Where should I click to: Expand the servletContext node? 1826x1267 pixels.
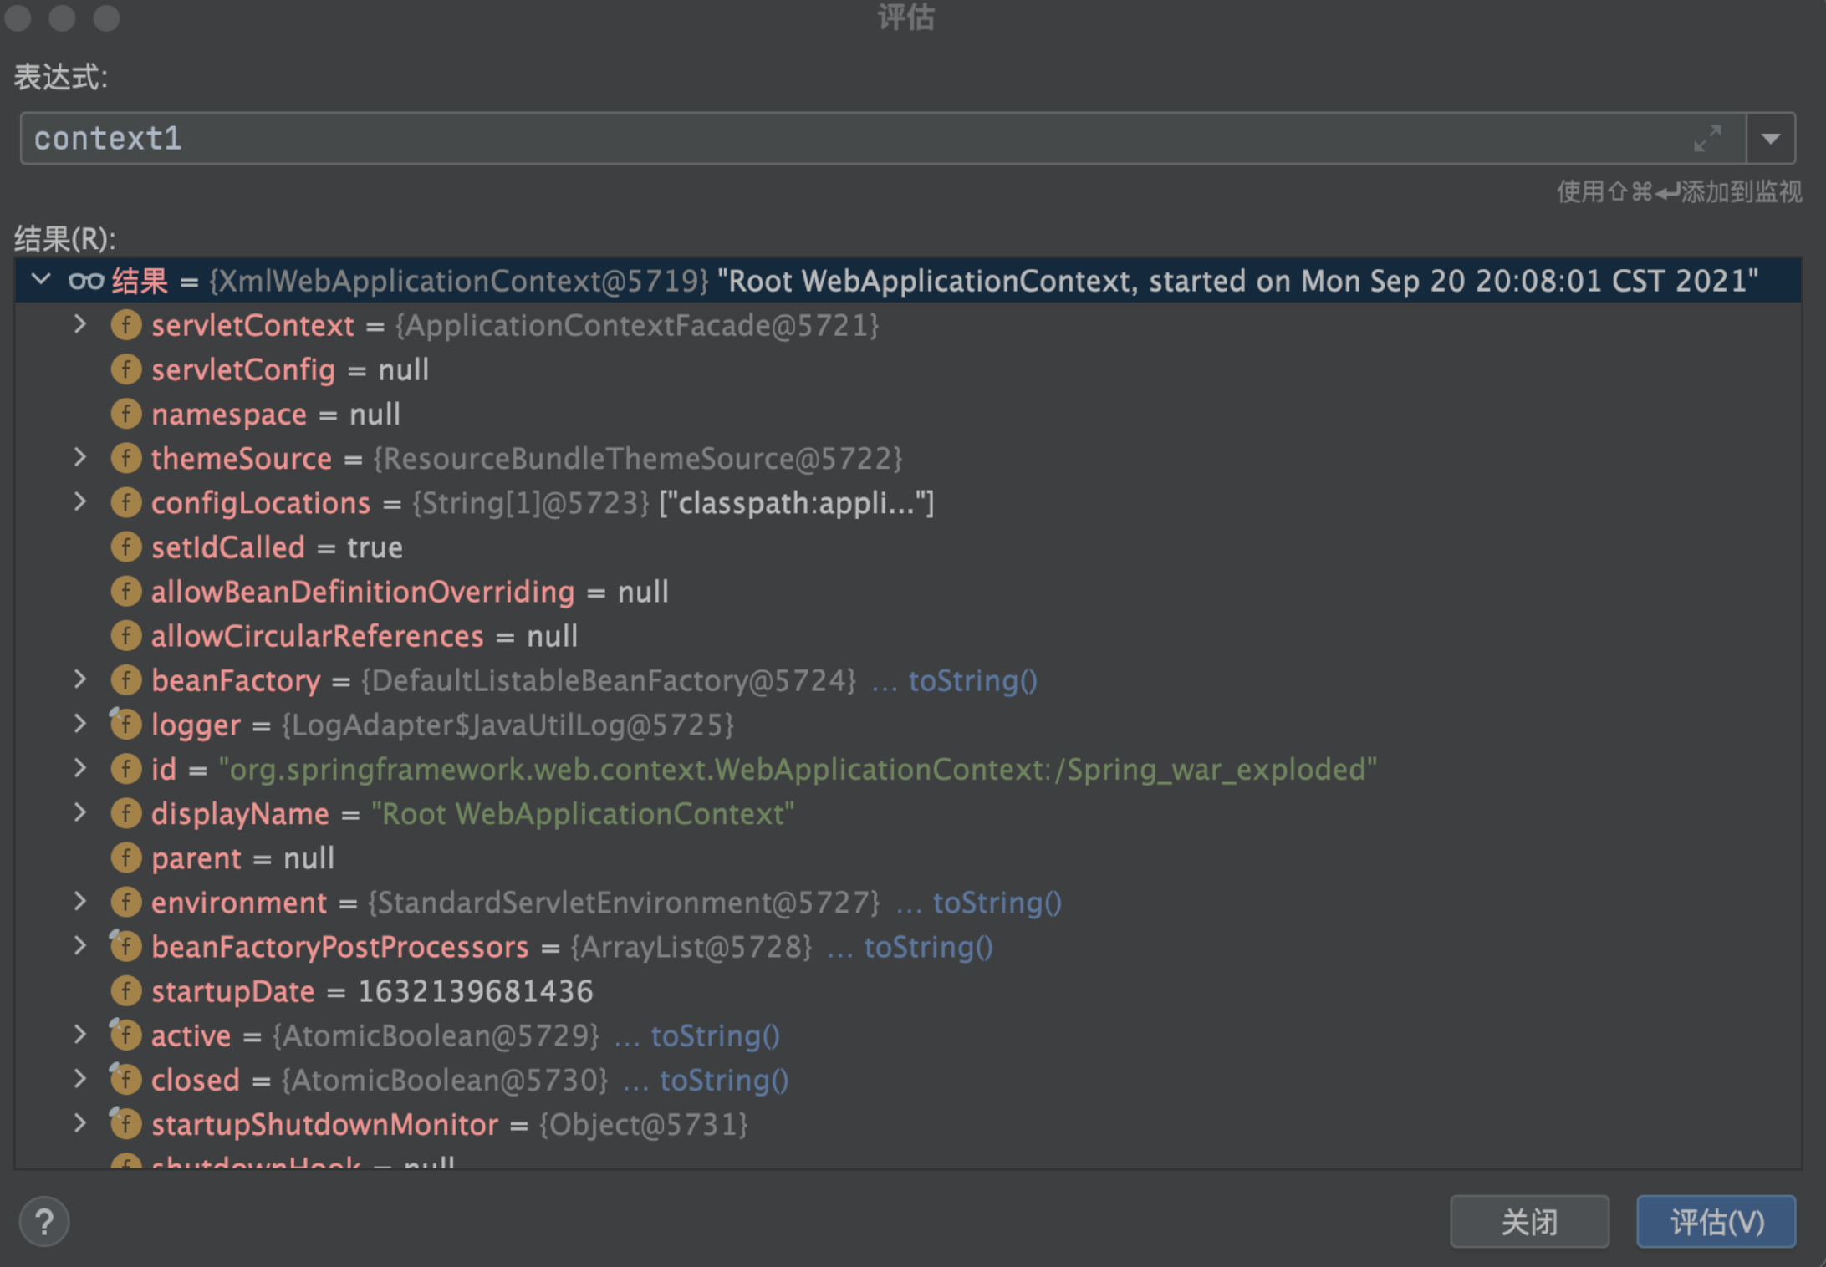pos(80,324)
